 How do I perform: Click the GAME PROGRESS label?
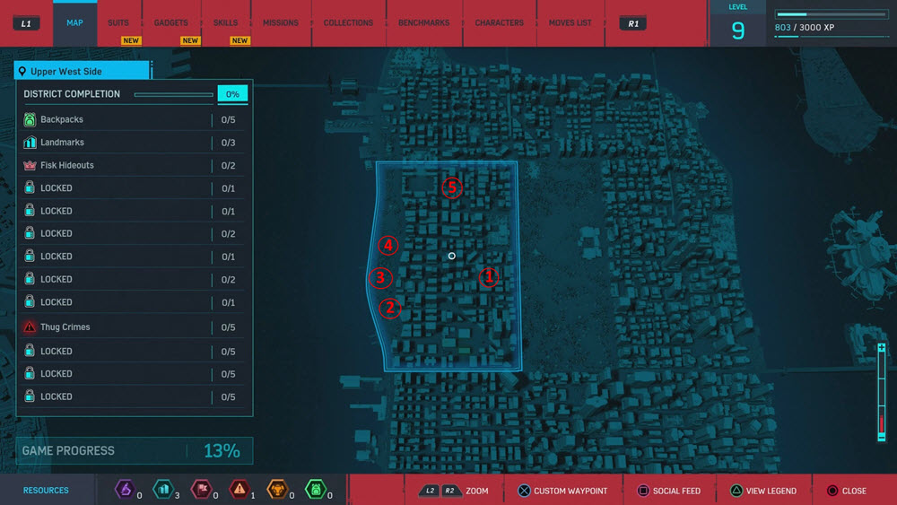point(68,450)
